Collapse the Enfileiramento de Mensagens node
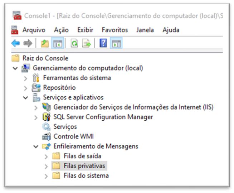The height and width of the screenshot is (193, 234). click(36, 146)
